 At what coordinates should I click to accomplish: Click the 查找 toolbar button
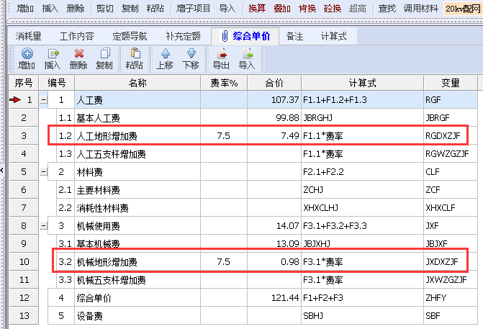point(387,9)
